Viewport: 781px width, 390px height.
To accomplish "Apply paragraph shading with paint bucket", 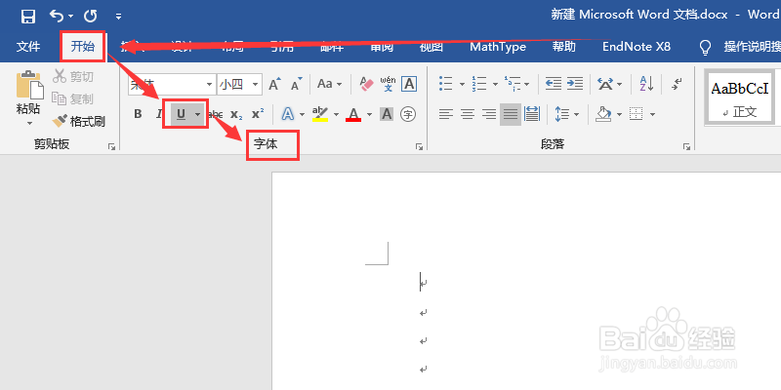I will [603, 114].
